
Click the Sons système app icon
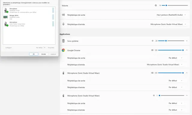pos(63,41)
